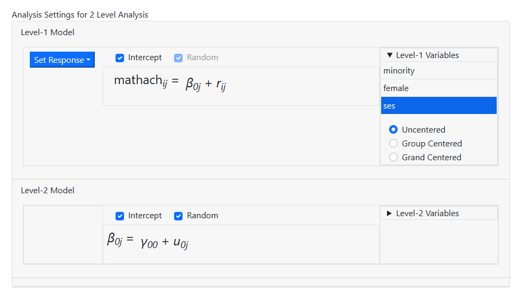Uncheck the Level-1 Intercept checkbox
527x296 pixels.
point(120,57)
